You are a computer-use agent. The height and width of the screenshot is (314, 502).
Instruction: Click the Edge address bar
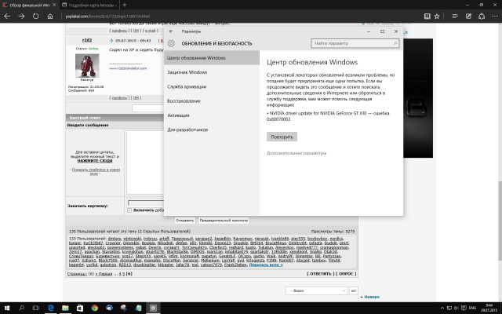(240, 16)
